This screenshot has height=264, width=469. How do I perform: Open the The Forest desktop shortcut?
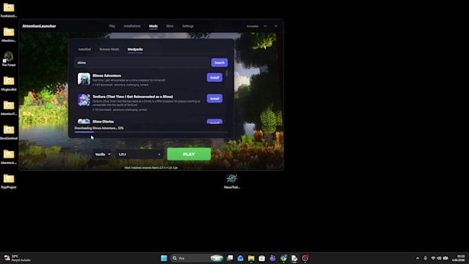[x=9, y=59]
